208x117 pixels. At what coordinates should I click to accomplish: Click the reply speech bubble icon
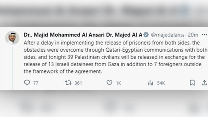pos(27,83)
